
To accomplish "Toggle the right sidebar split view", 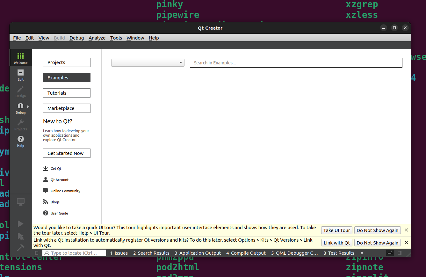I will [400, 253].
